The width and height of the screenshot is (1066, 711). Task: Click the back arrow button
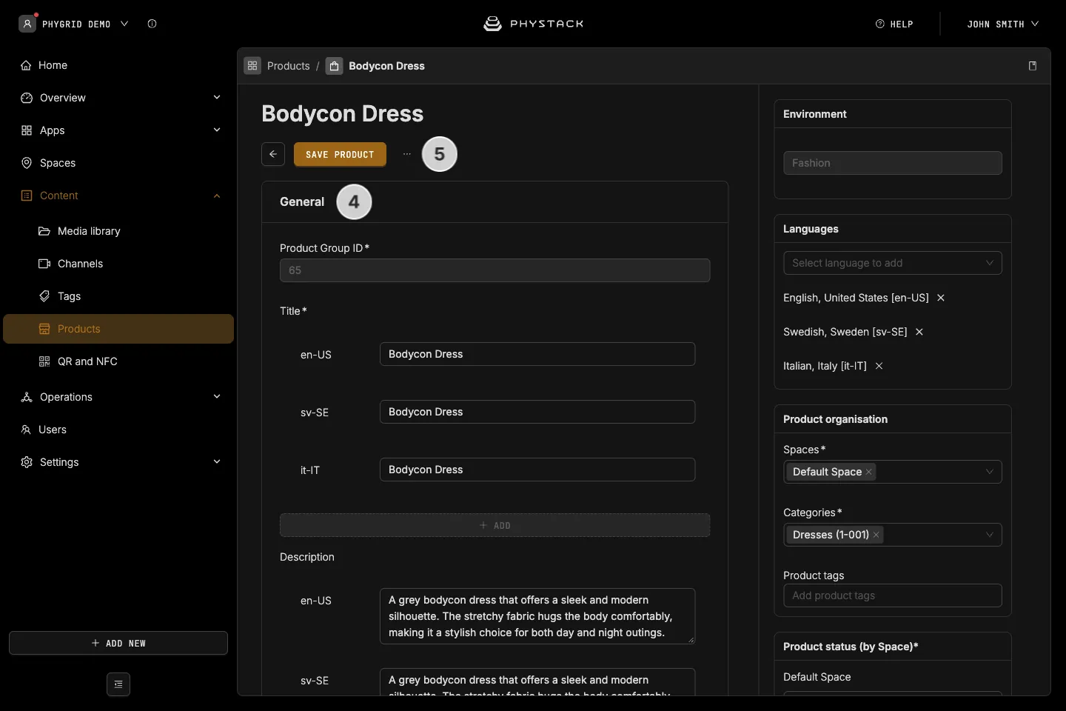pyautogui.click(x=273, y=154)
